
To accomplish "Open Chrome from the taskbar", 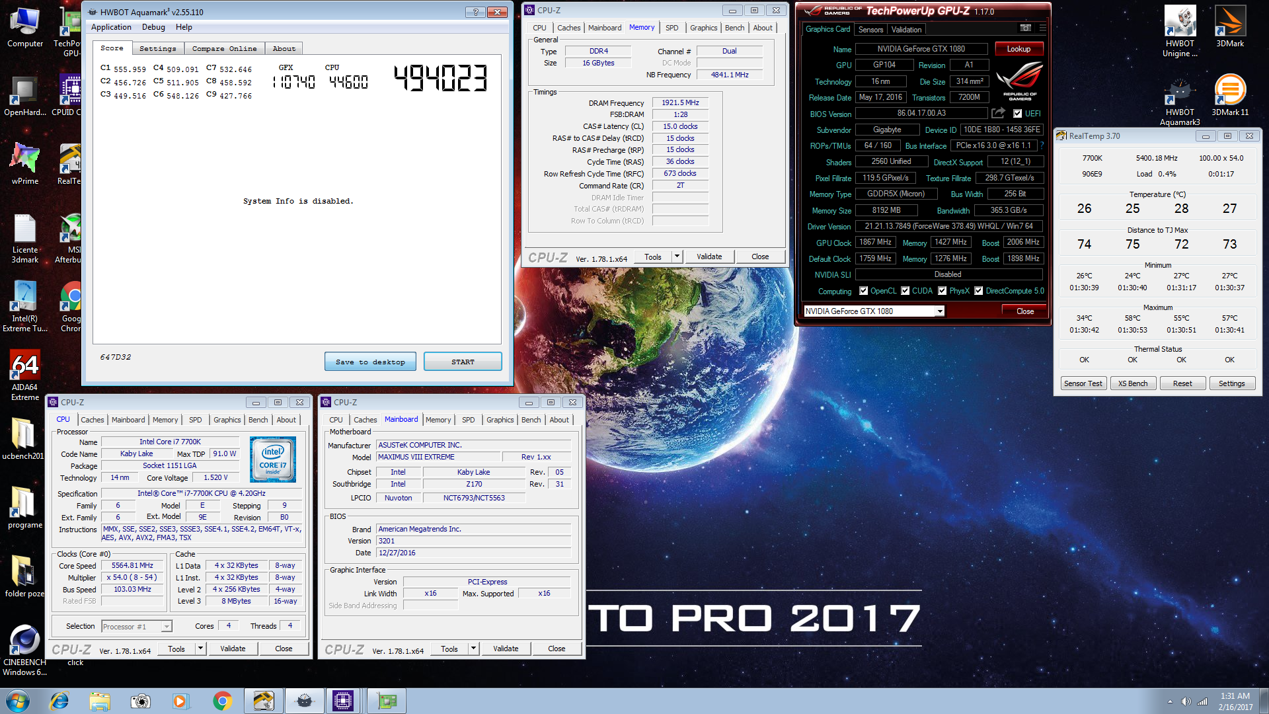I will tap(222, 701).
